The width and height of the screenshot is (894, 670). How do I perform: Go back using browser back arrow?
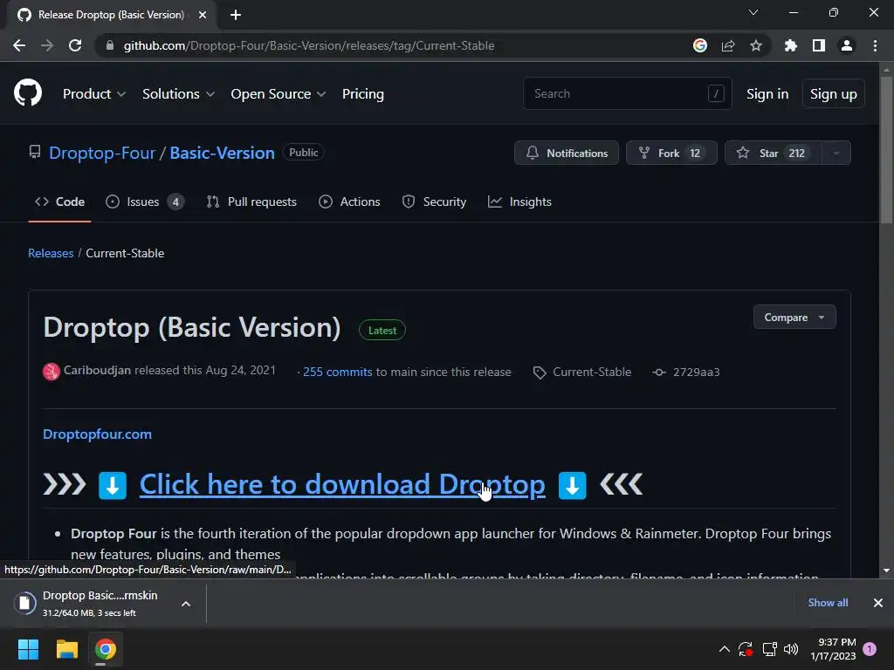coord(19,45)
